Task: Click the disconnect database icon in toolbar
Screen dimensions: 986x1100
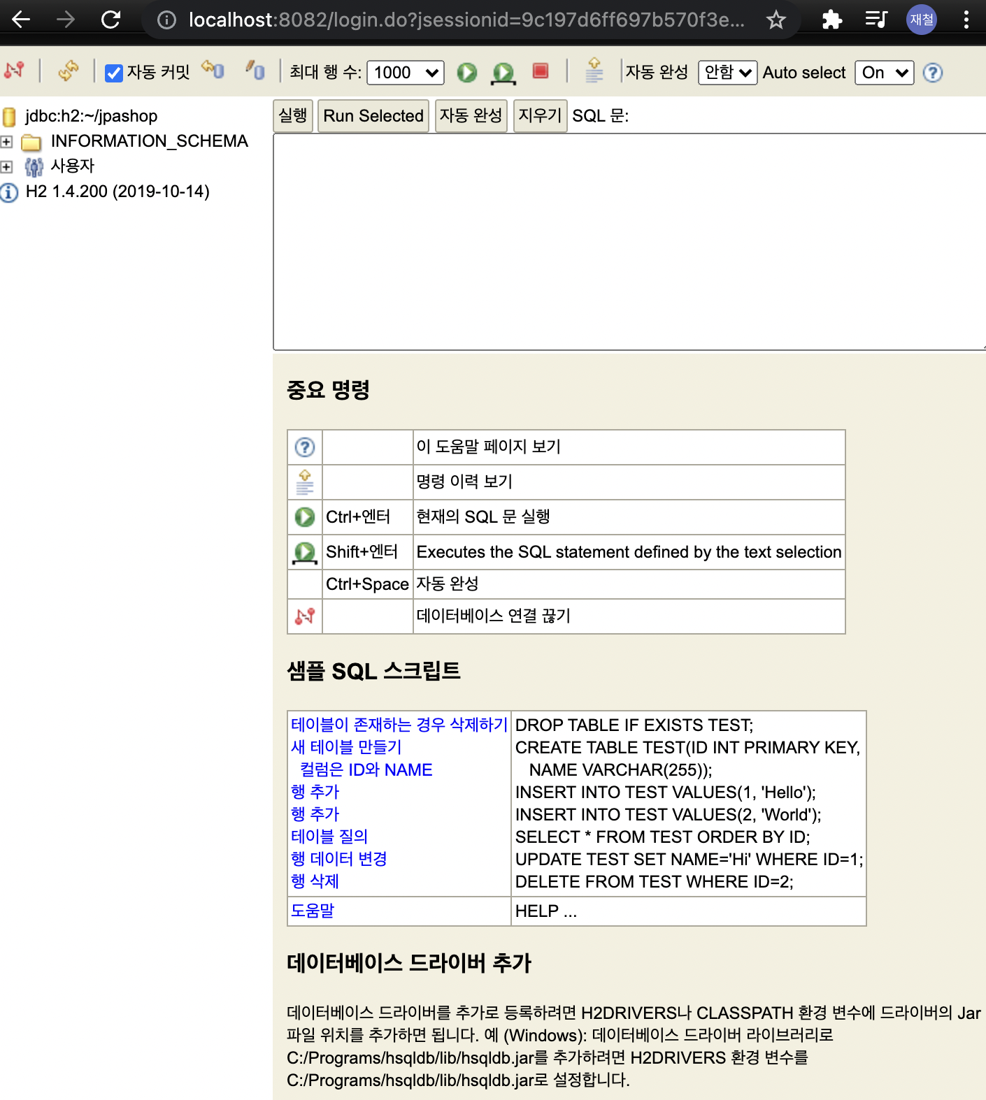Action: tap(14, 71)
